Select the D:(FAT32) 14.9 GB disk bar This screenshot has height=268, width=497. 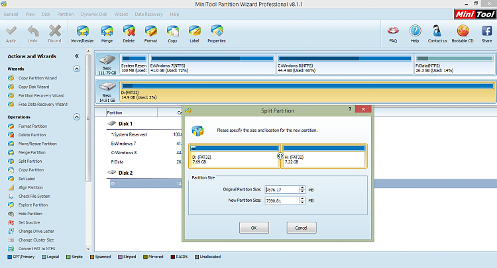[307, 92]
